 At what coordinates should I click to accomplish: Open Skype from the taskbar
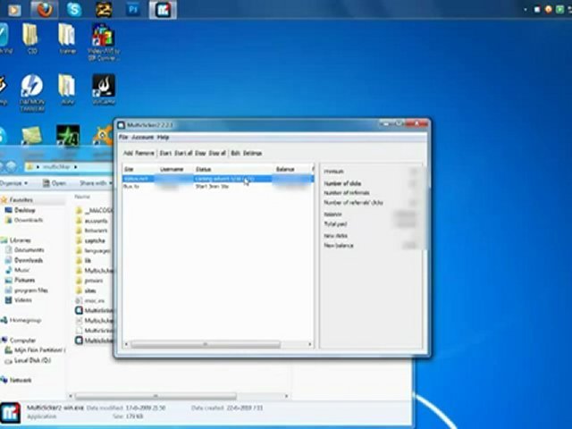[73, 11]
